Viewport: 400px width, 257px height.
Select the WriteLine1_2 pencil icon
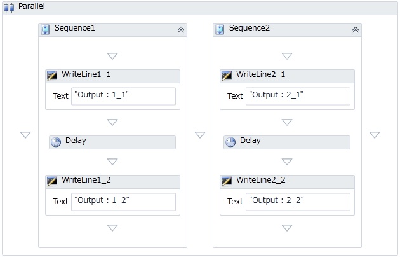52,181
